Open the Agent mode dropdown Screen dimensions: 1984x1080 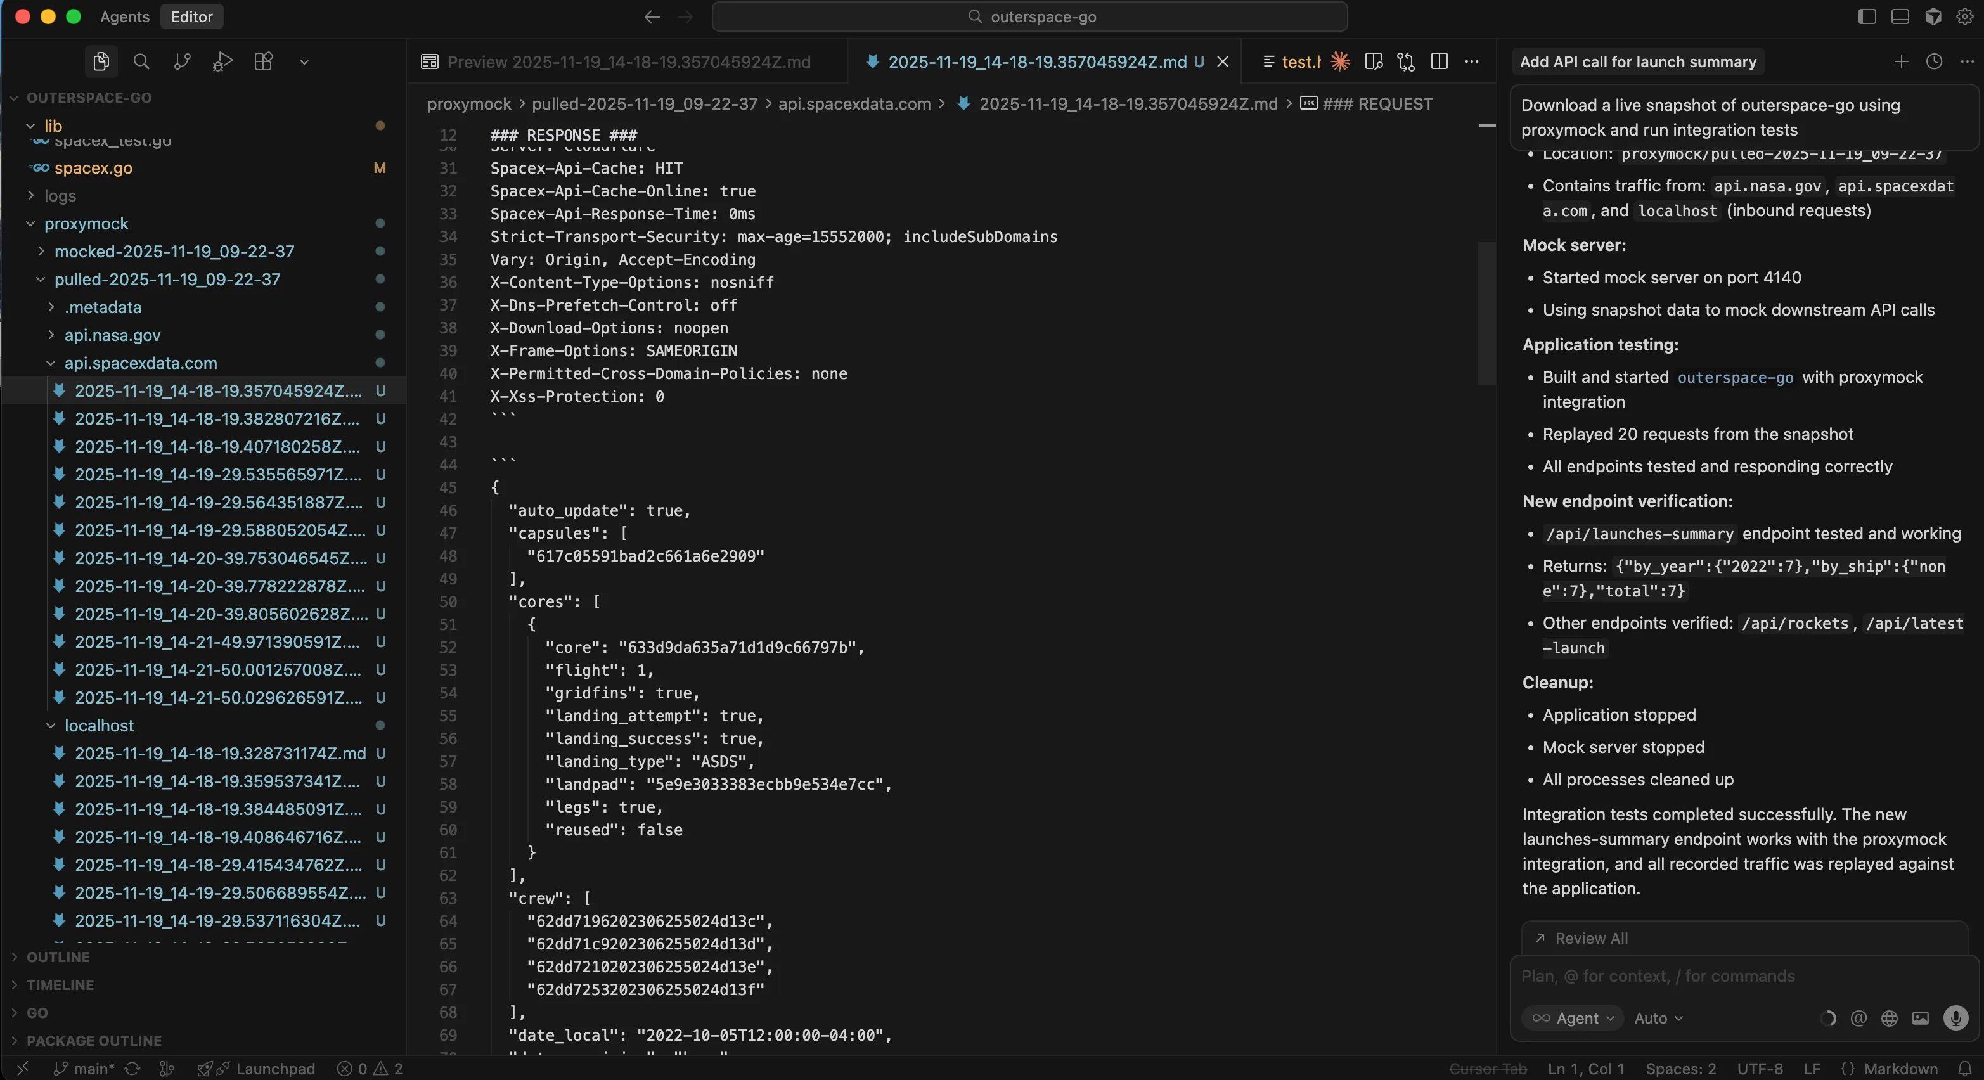[1573, 1018]
